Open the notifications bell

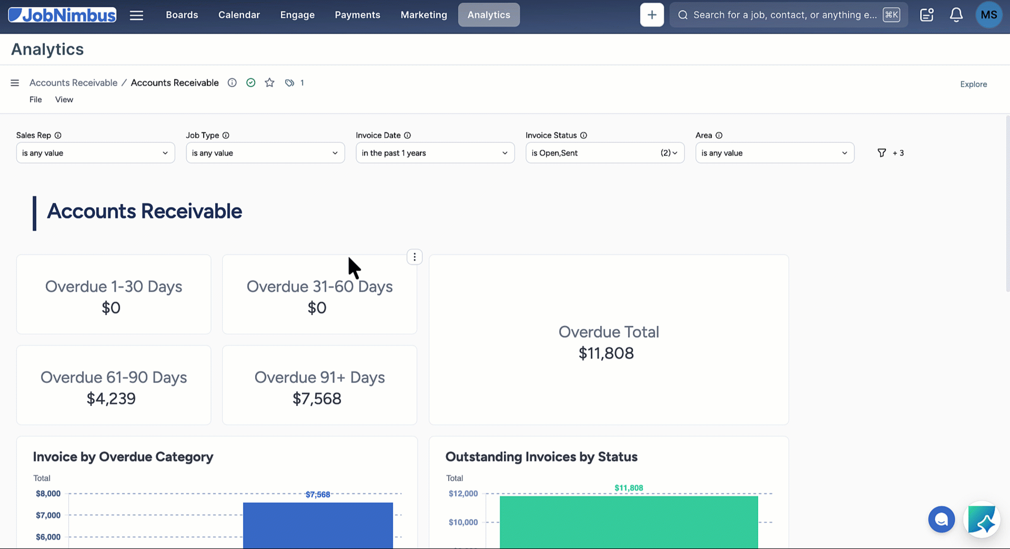pos(956,15)
